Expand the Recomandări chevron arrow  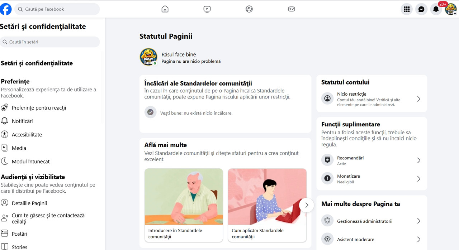click(418, 160)
